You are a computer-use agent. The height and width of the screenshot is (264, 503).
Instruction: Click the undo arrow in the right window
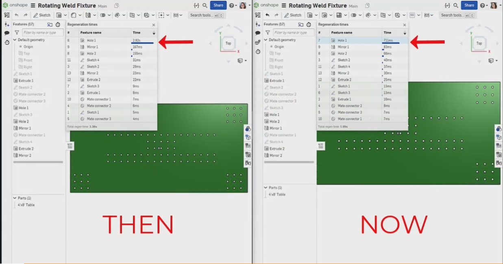268,15
